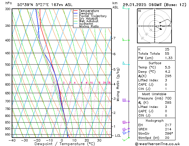This screenshot has width=189, height=146.
Task: Select the Wet Adiabat legend entry
Action: (x=88, y=21)
